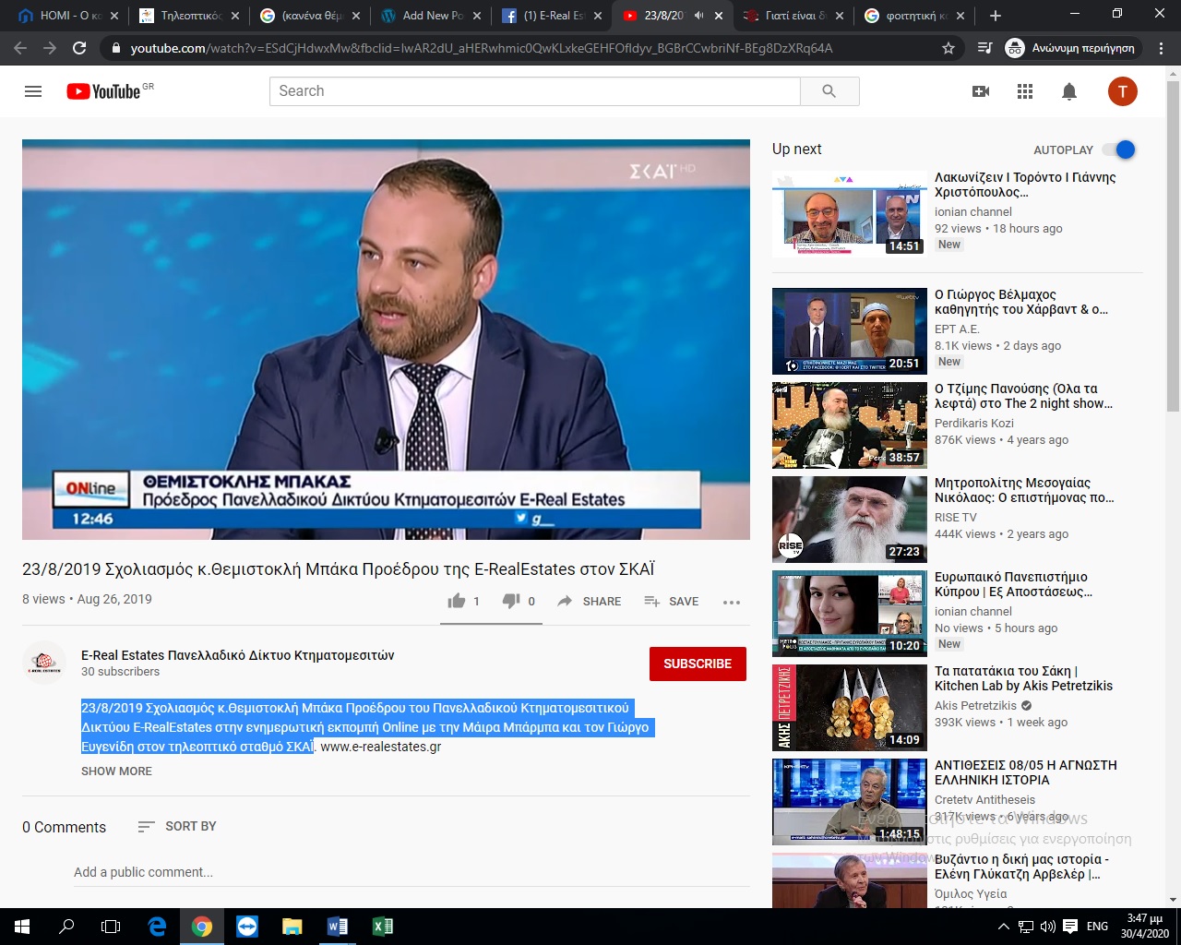The height and width of the screenshot is (945, 1181).
Task: Open the Windows Start menu
Action: [21, 927]
